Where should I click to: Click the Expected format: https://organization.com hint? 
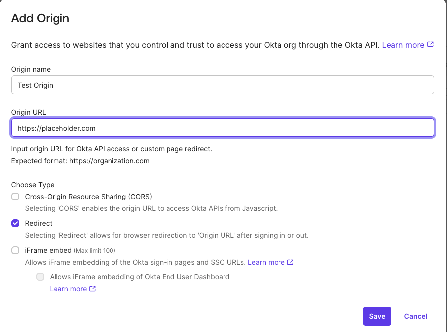[80, 161]
